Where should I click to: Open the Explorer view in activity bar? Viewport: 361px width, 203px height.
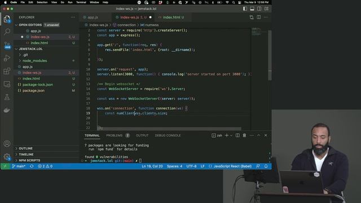[7, 19]
